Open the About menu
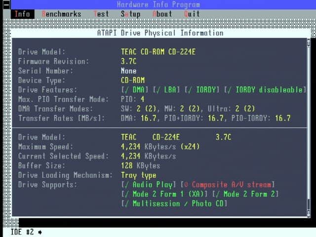This screenshot has height=237, width=316. [x=162, y=14]
